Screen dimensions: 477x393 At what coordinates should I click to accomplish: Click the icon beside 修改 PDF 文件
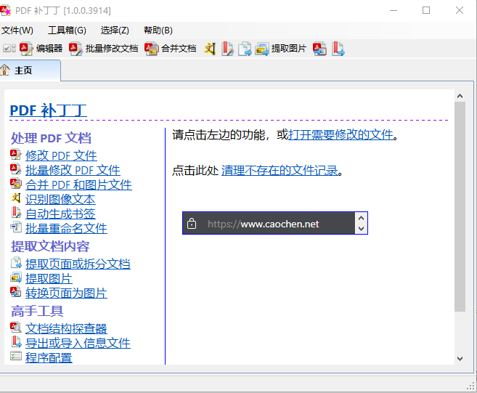[x=15, y=155]
